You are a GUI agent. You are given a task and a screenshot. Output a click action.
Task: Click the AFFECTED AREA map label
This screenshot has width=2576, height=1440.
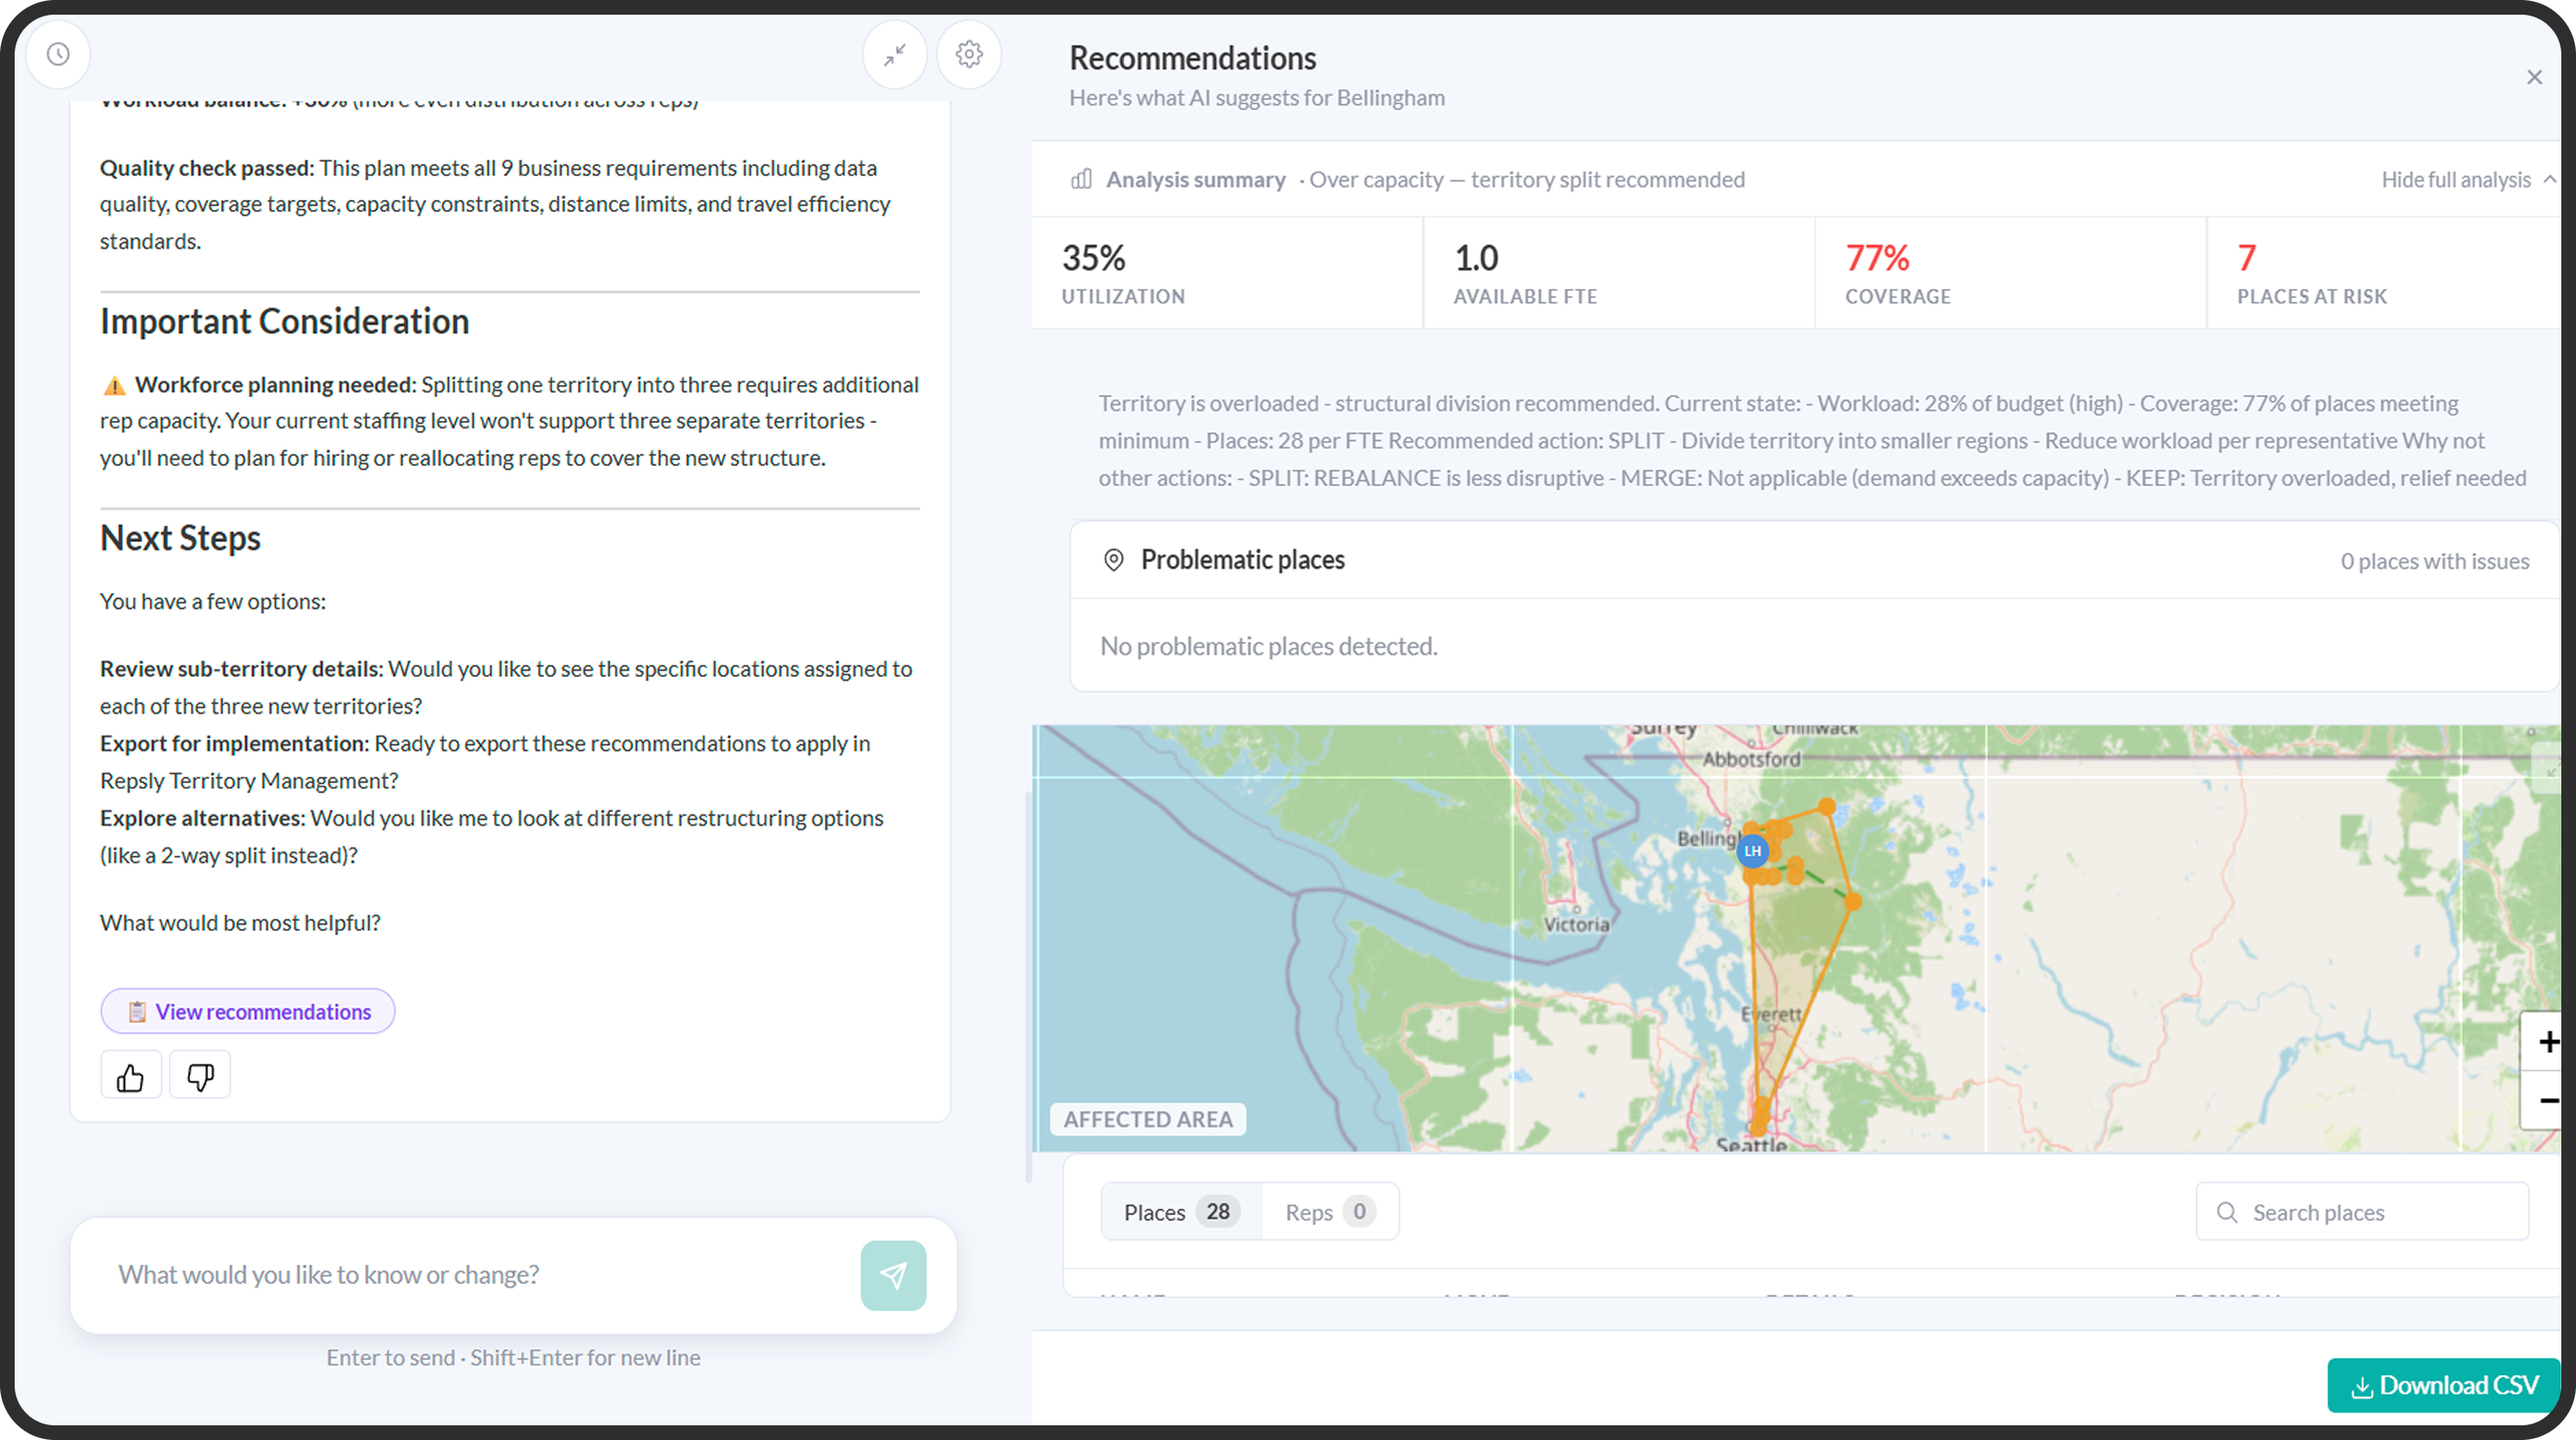(1147, 1119)
